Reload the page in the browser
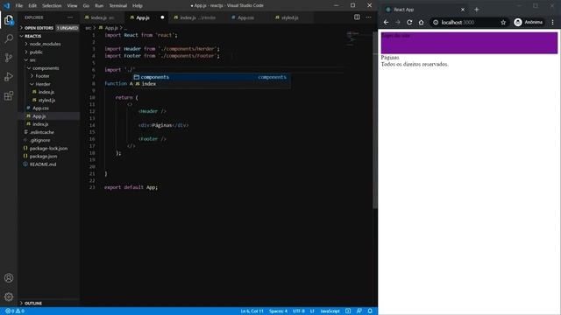Image resolution: width=561 pixels, height=315 pixels. [409, 22]
